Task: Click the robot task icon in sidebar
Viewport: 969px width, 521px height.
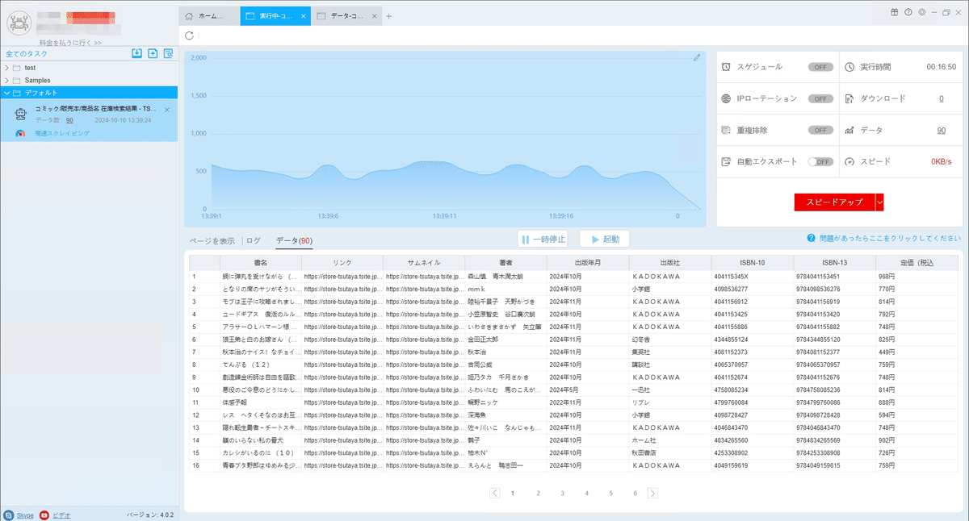Action: pos(21,115)
